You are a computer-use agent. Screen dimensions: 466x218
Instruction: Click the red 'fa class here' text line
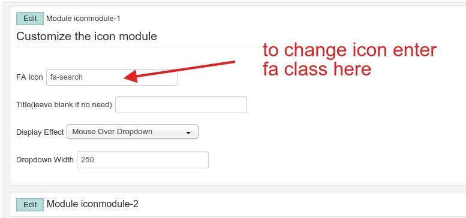[317, 69]
